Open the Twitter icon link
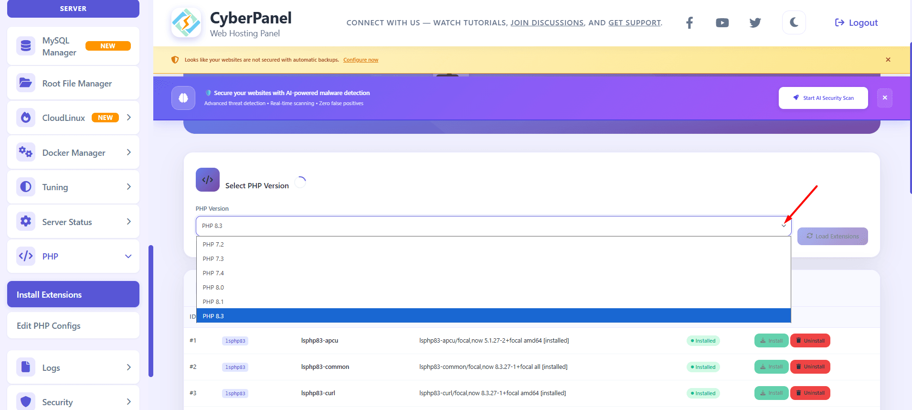 coord(755,23)
